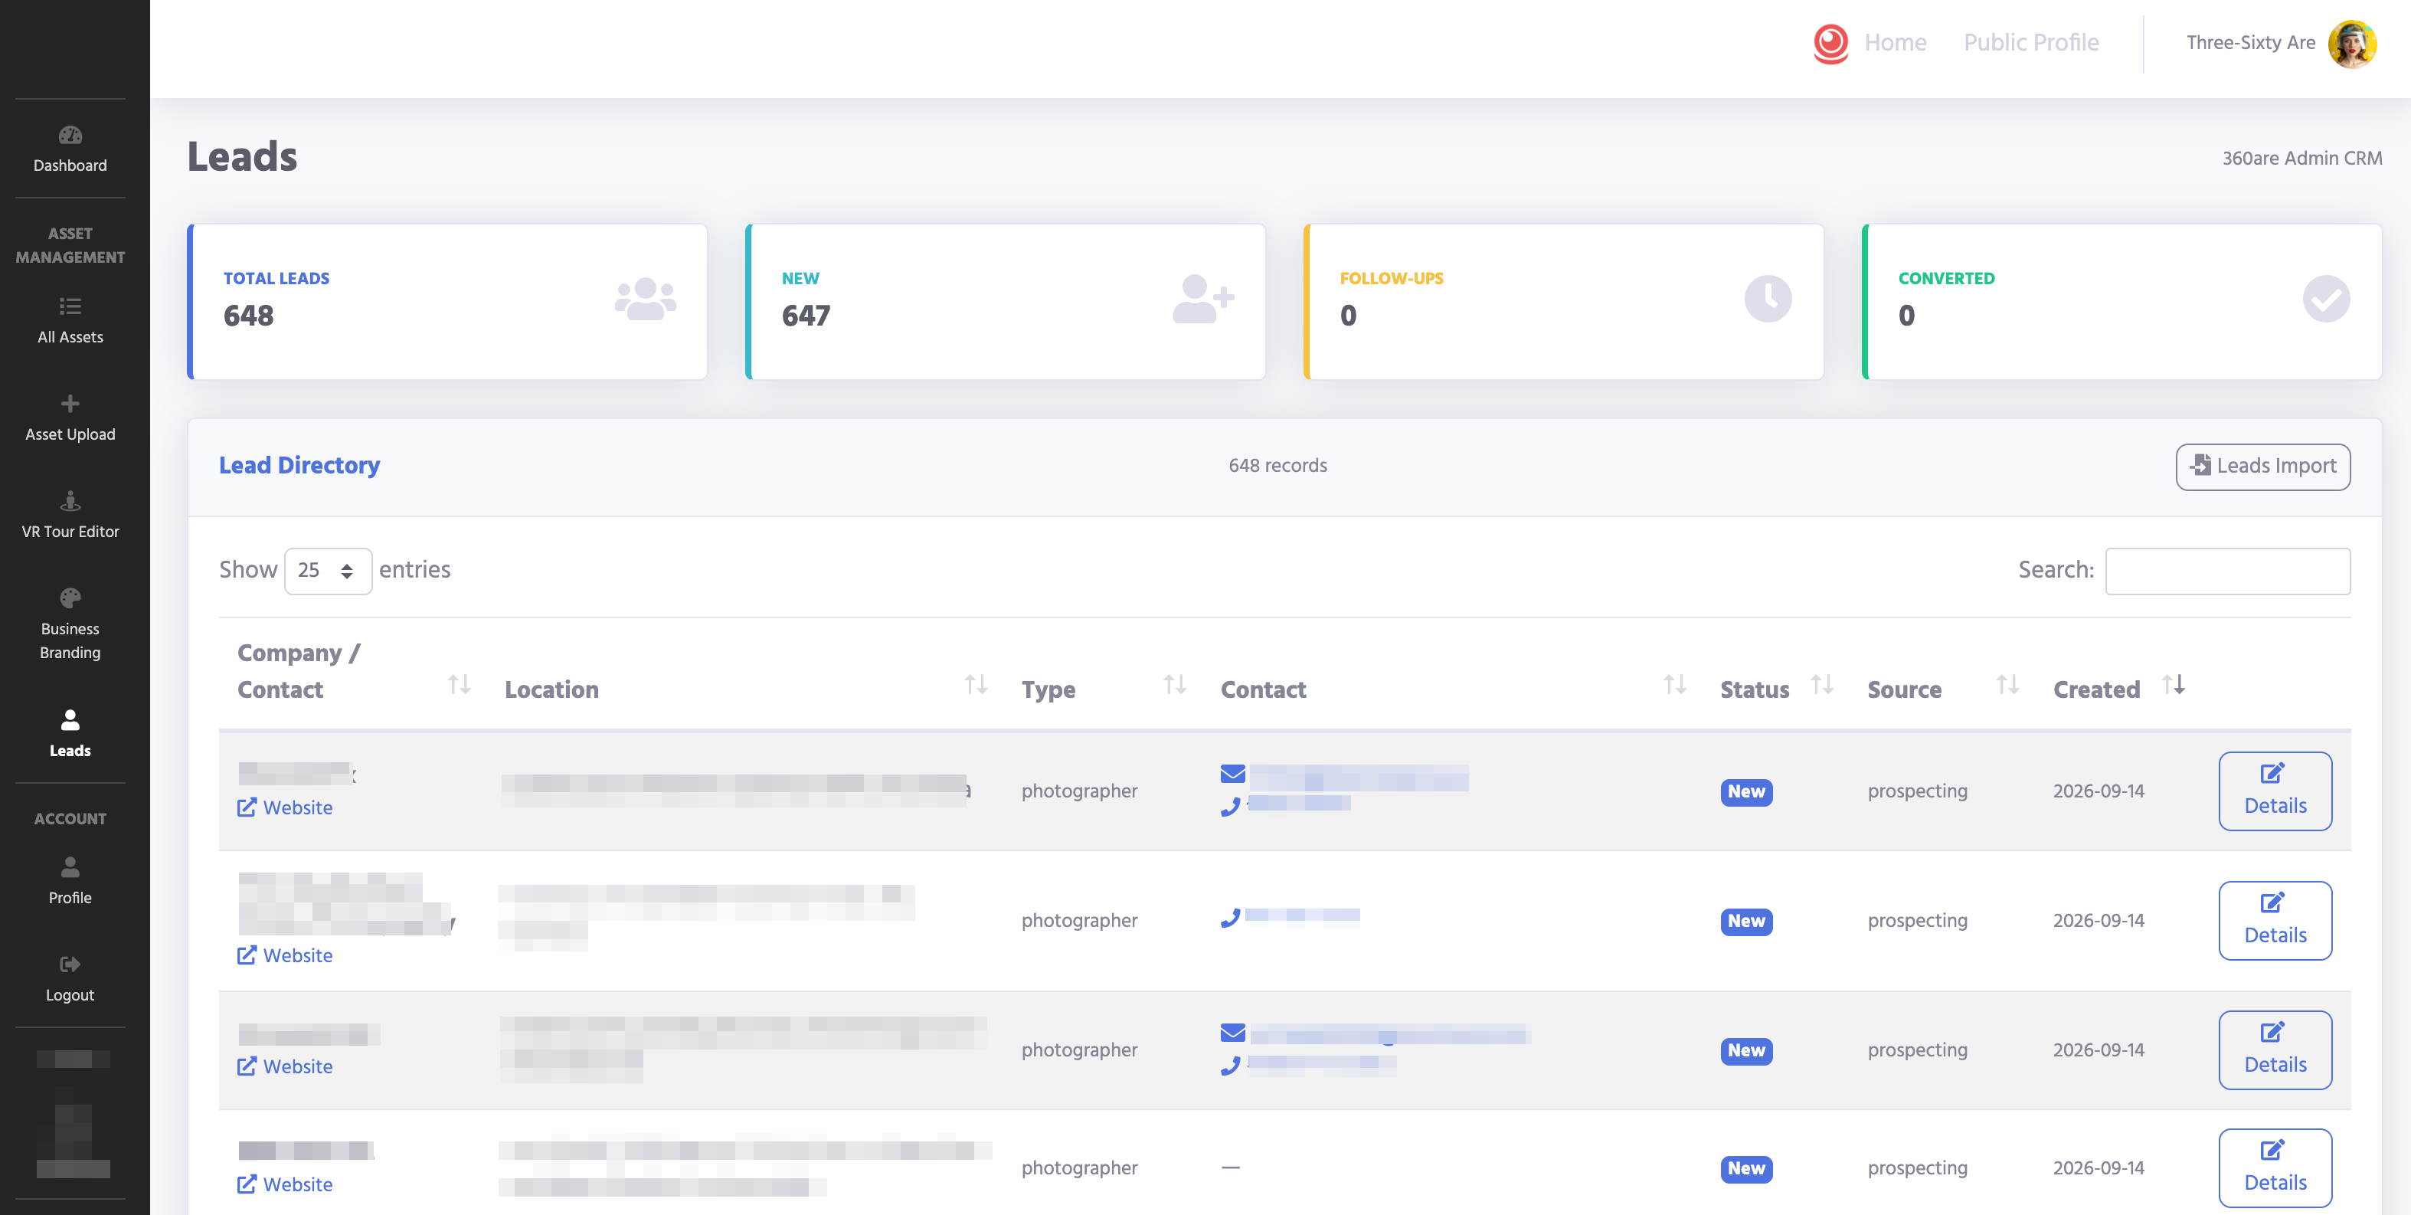This screenshot has width=2411, height=1215.
Task: Sort table by Company / Contact column
Action: [x=459, y=685]
